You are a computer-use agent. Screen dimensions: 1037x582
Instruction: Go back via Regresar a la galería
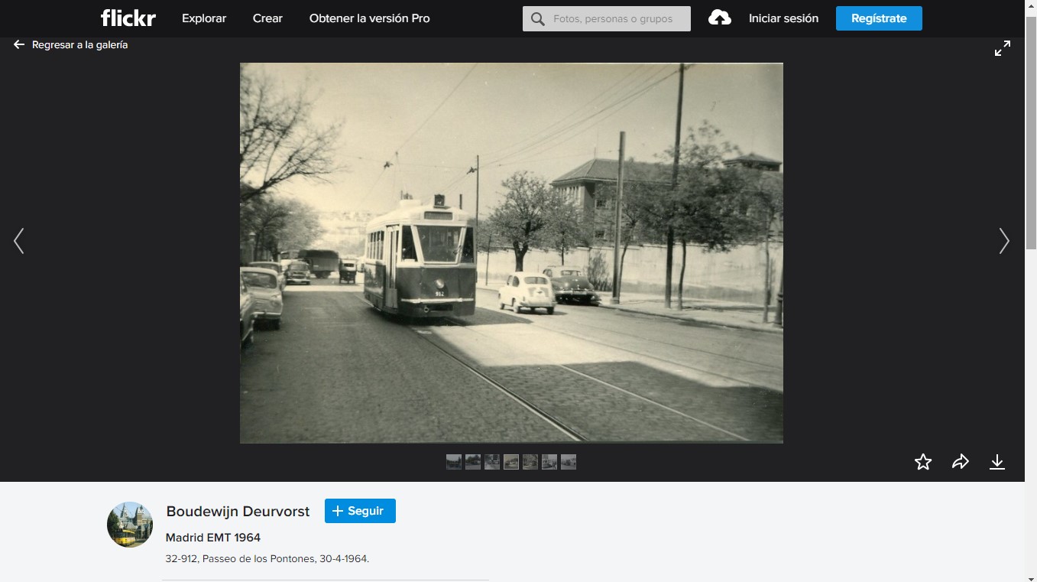(x=71, y=45)
